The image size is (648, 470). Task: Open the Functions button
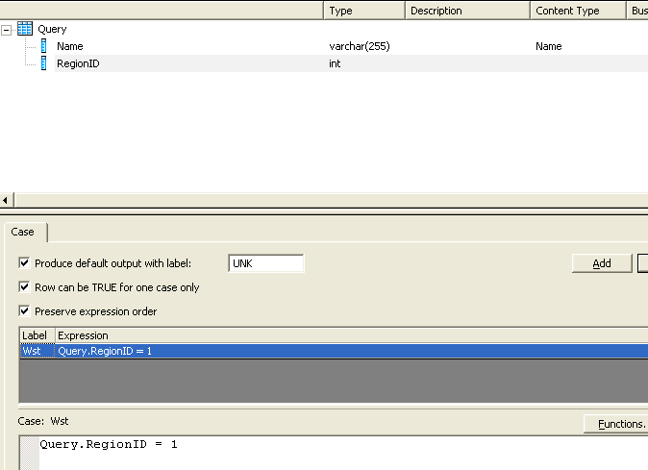pyautogui.click(x=615, y=424)
